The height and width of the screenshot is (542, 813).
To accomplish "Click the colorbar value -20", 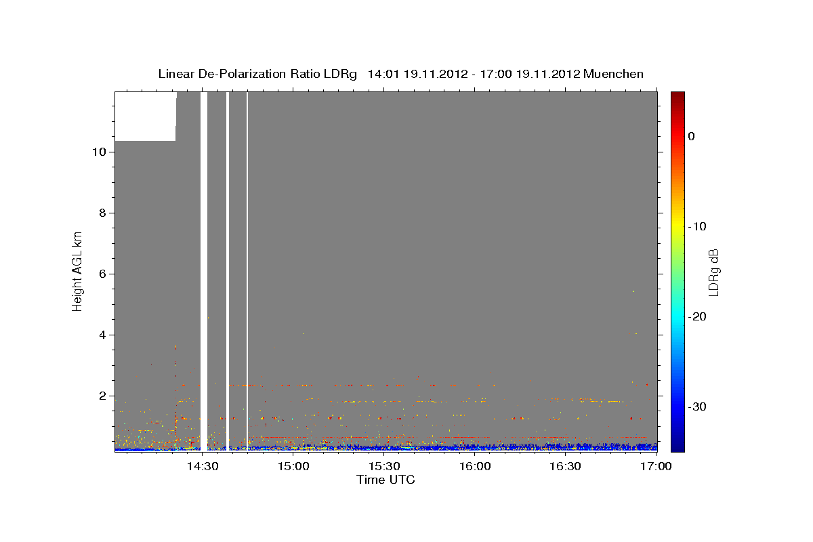I will [x=697, y=316].
